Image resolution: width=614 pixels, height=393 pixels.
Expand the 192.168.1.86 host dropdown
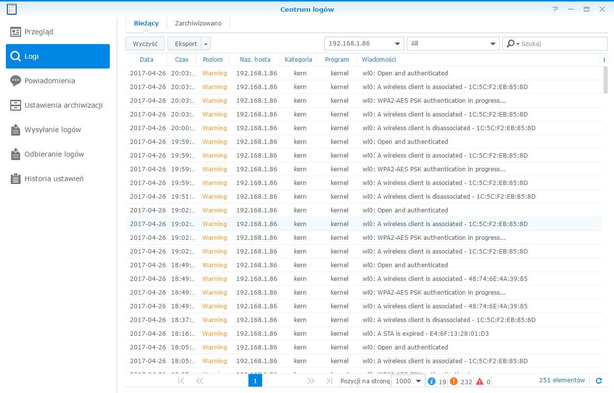coord(397,44)
